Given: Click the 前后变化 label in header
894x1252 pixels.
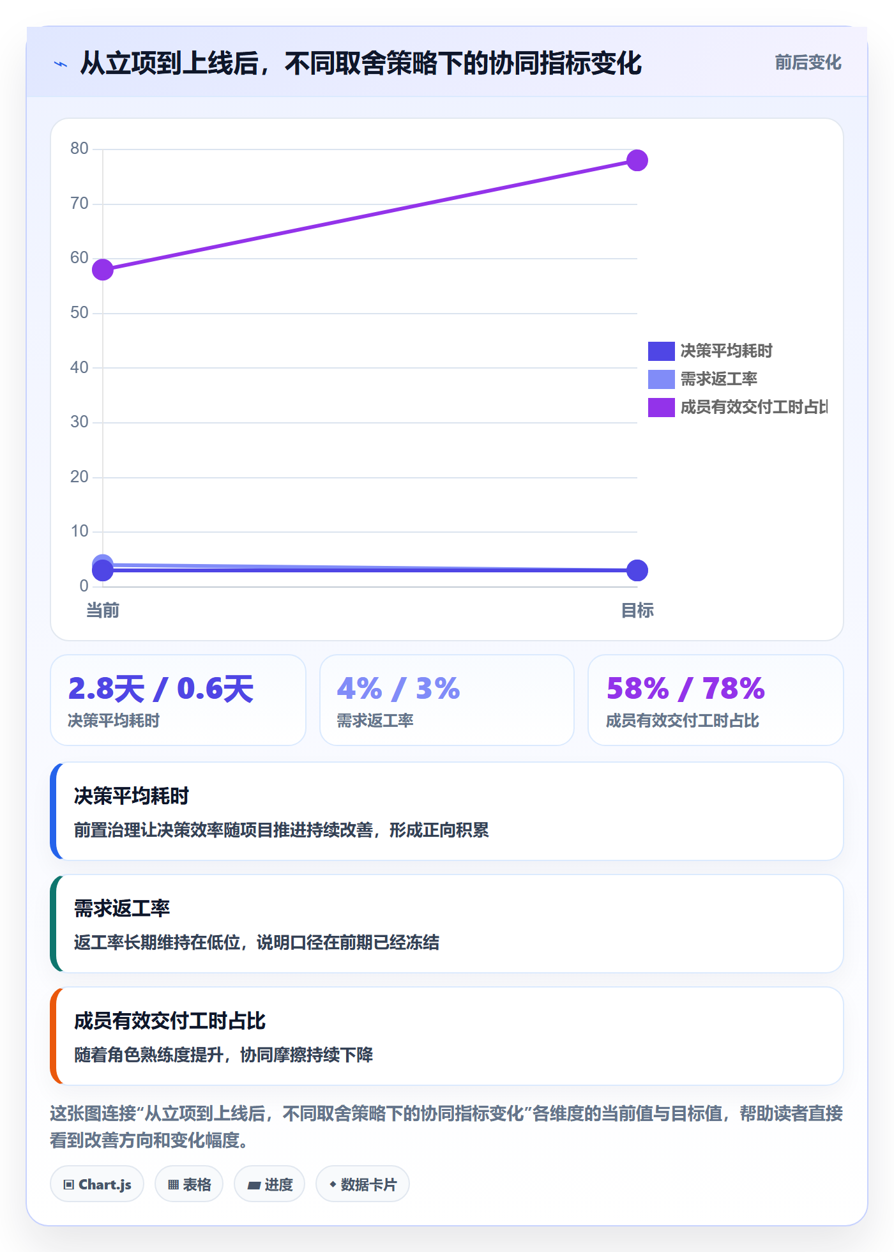Looking at the screenshot, I should [x=808, y=63].
